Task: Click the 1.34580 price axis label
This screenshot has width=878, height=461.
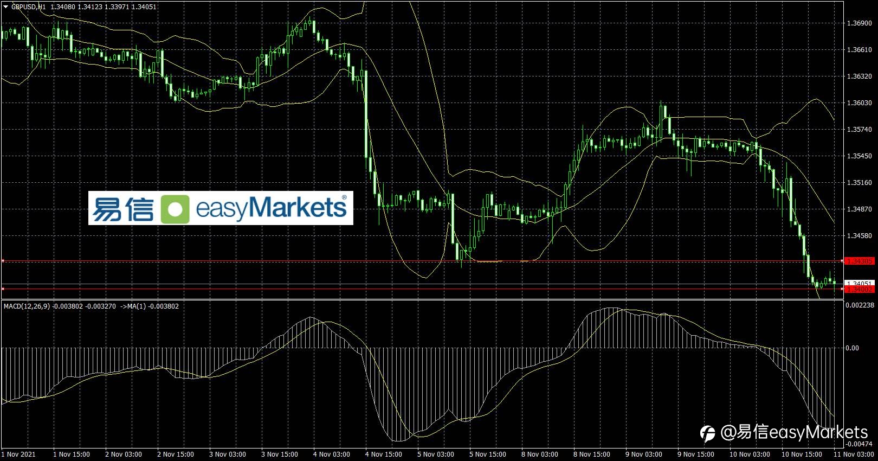Action: 859,236
